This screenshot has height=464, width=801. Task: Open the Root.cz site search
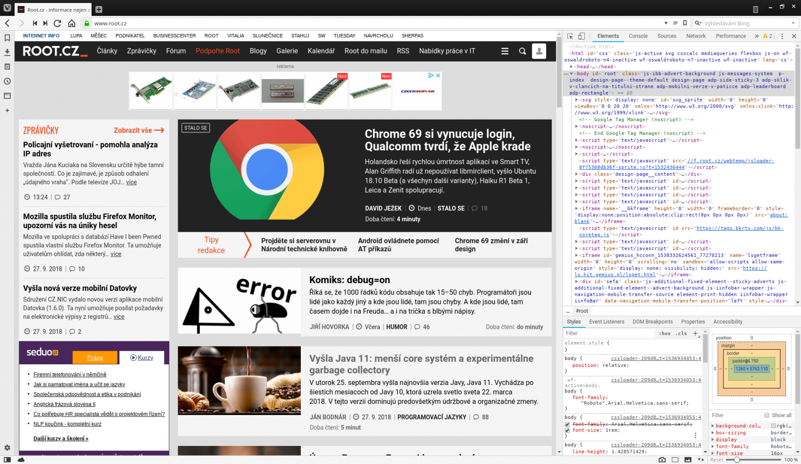point(522,51)
